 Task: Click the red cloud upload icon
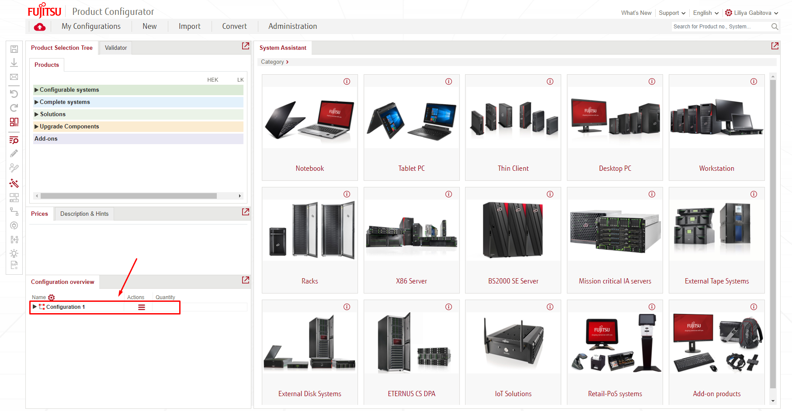coord(40,27)
